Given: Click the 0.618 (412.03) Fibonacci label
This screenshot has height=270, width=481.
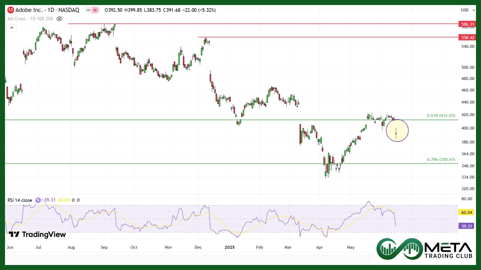Looking at the screenshot, I should coord(441,115).
